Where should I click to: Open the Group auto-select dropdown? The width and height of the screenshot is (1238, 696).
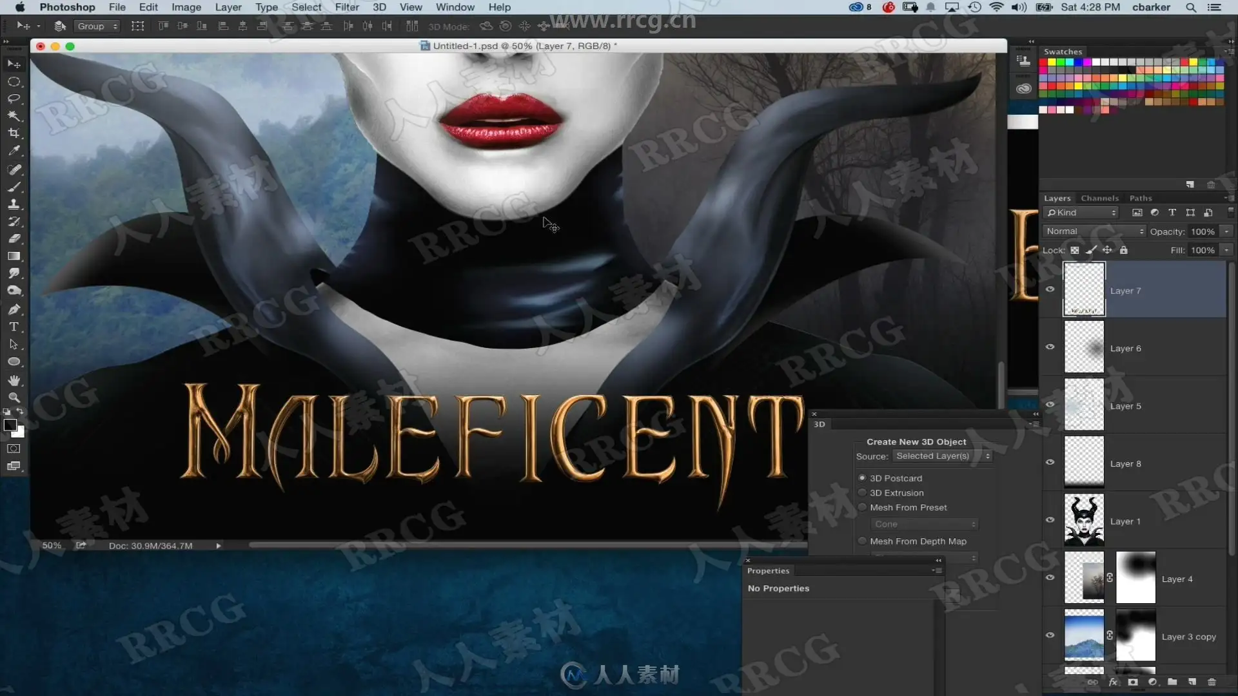point(97,26)
